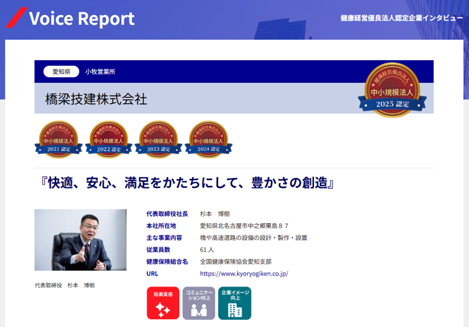Click the 橋梁技建株式会社 company name
The width and height of the screenshot is (469, 327).
pyautogui.click(x=96, y=99)
